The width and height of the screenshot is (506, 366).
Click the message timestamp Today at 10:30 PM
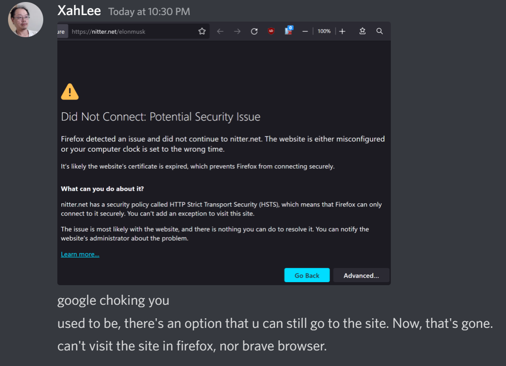coord(149,12)
